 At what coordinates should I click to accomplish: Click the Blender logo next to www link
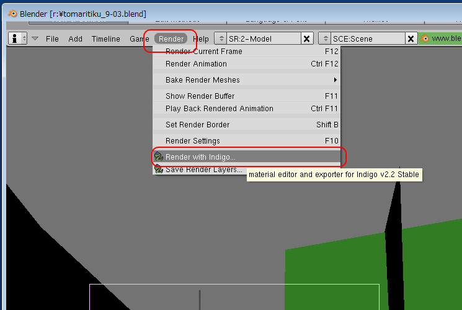coord(424,39)
